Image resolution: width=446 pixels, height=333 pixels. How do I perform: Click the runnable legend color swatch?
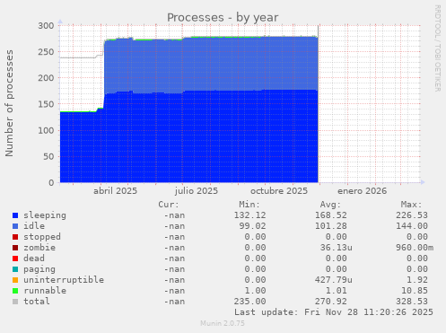coord(15,291)
